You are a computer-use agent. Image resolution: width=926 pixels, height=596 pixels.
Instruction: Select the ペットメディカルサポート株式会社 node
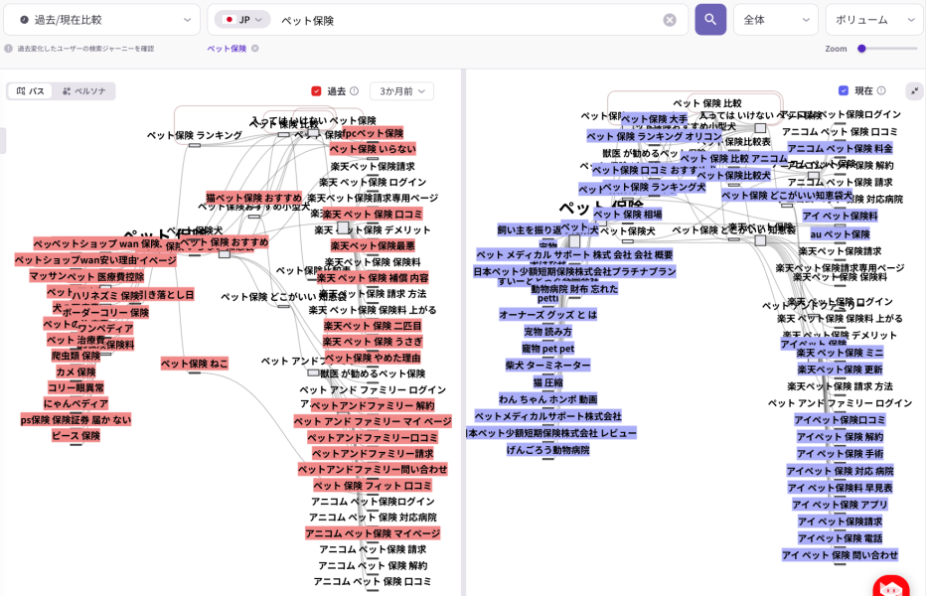(x=547, y=416)
